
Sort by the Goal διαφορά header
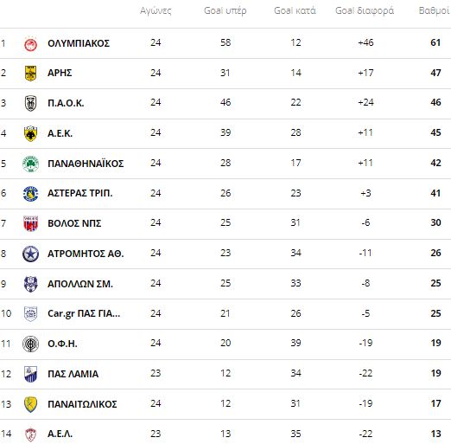[365, 11]
